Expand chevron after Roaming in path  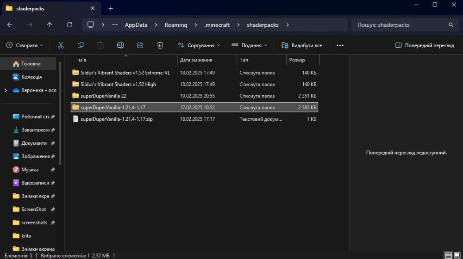point(196,25)
